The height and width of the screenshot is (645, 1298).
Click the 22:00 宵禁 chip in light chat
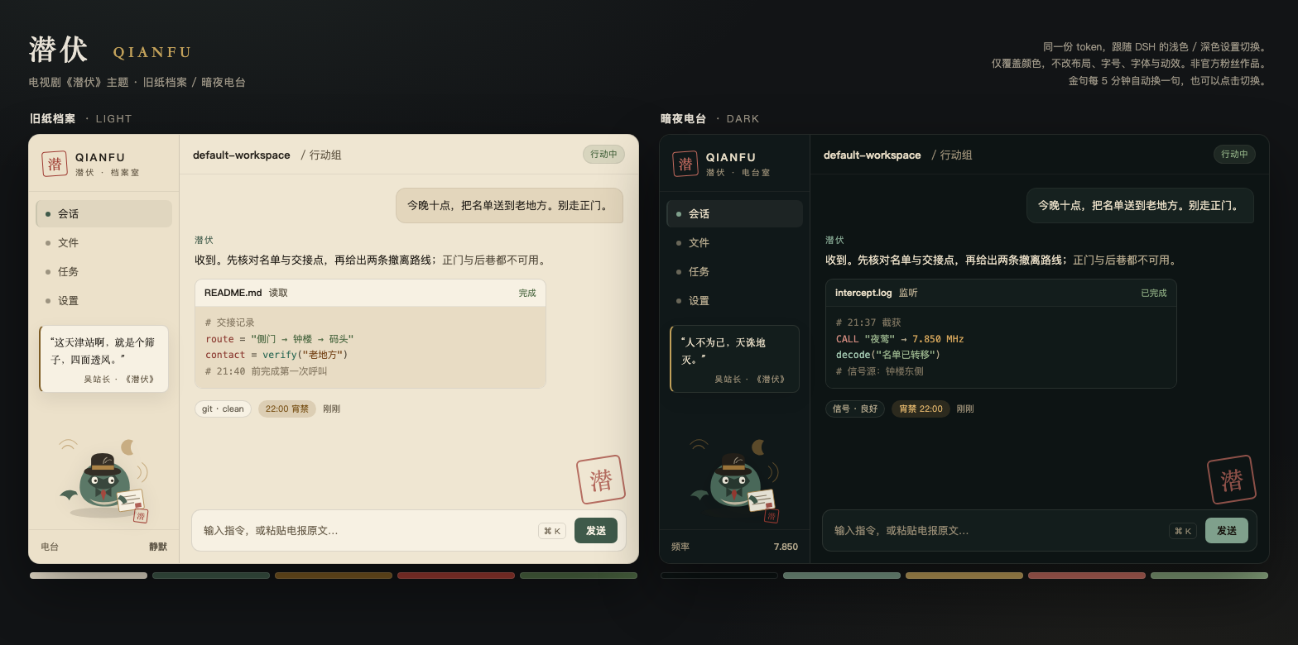pyautogui.click(x=287, y=408)
